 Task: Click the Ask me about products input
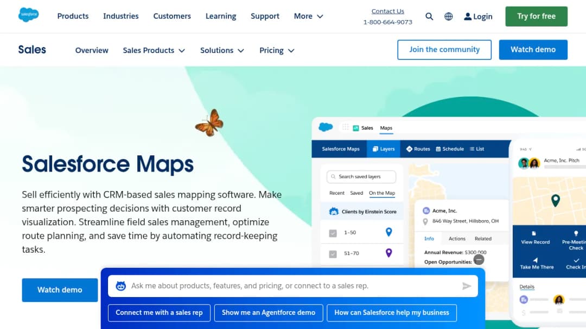pos(293,286)
